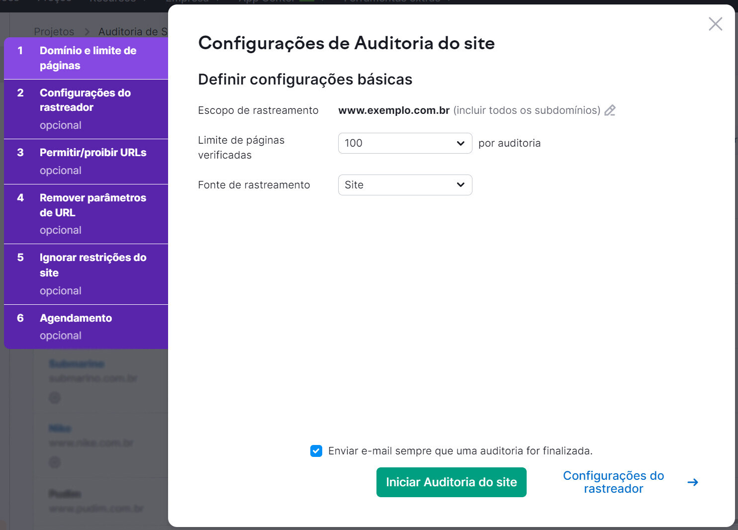Edit crawl scope using the pencil icon
This screenshot has width=738, height=530.
(611, 110)
